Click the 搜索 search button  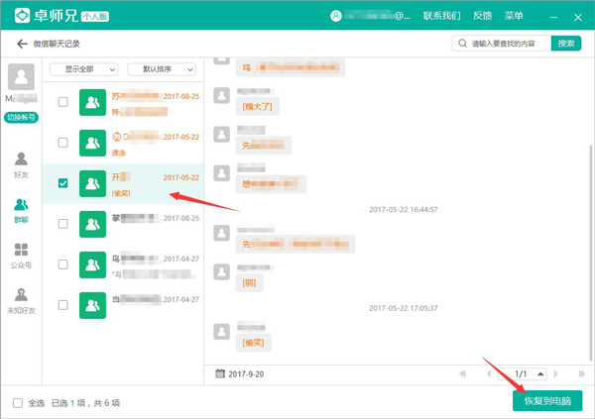pos(566,44)
